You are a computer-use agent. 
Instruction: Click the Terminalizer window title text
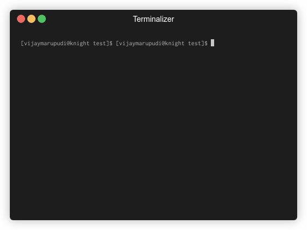[153, 19]
